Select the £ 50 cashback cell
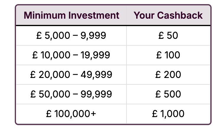224x131 pixels. (x=168, y=36)
